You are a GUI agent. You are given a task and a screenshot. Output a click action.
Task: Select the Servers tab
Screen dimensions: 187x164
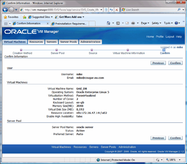point(51,42)
